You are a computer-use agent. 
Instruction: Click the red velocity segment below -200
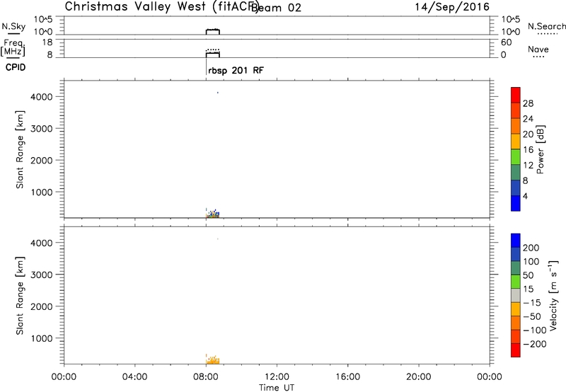pos(516,350)
